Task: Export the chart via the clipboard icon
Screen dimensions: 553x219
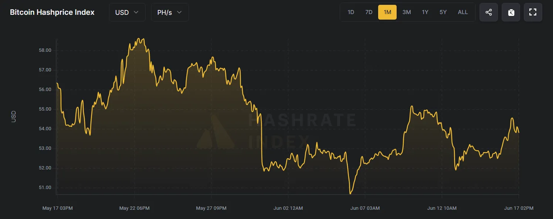Action: [x=510, y=12]
